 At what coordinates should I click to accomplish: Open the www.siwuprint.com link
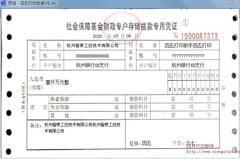213,151
